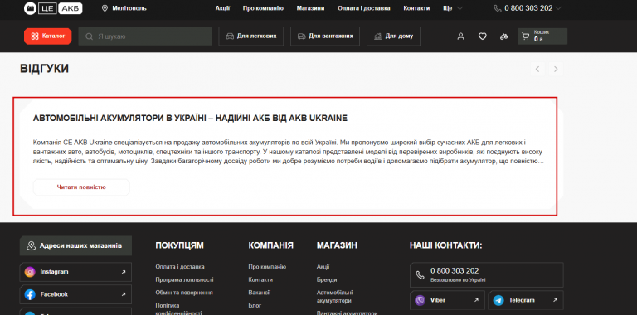Open footer link Вакансії

click(260, 293)
